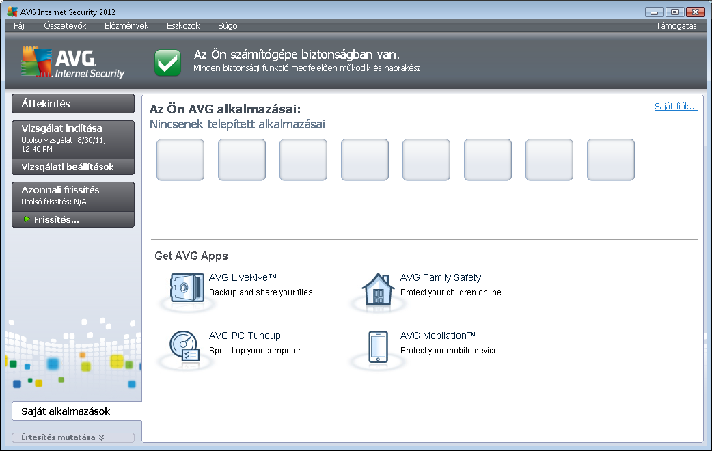Start a scan with Vizsgálat indítása
Image resolution: width=712 pixels, height=451 pixels.
coord(73,139)
